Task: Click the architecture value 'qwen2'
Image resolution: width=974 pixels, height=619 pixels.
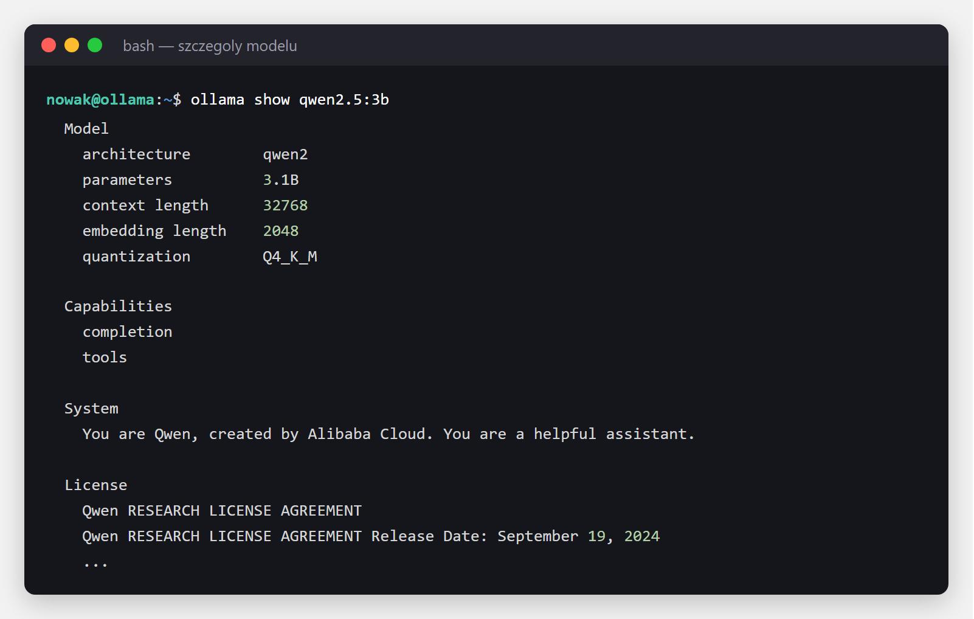Action: pos(285,154)
